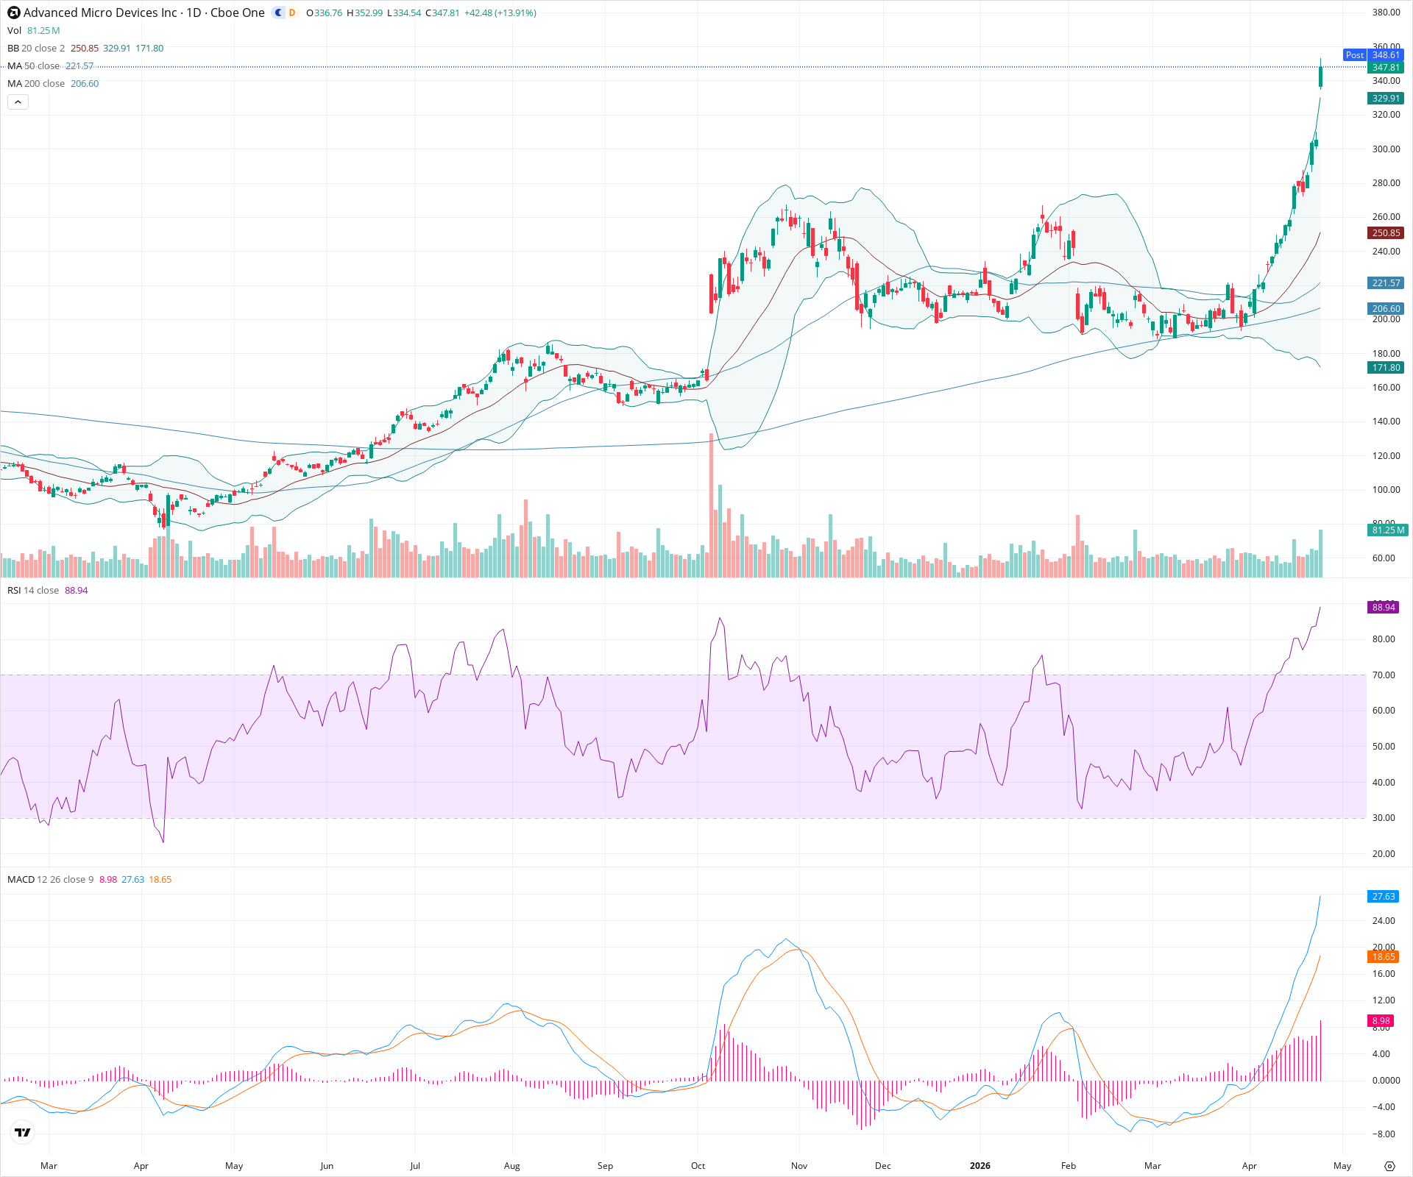This screenshot has height=1177, width=1413.
Task: Toggle the RSI 14 indicator legend
Action: [33, 590]
